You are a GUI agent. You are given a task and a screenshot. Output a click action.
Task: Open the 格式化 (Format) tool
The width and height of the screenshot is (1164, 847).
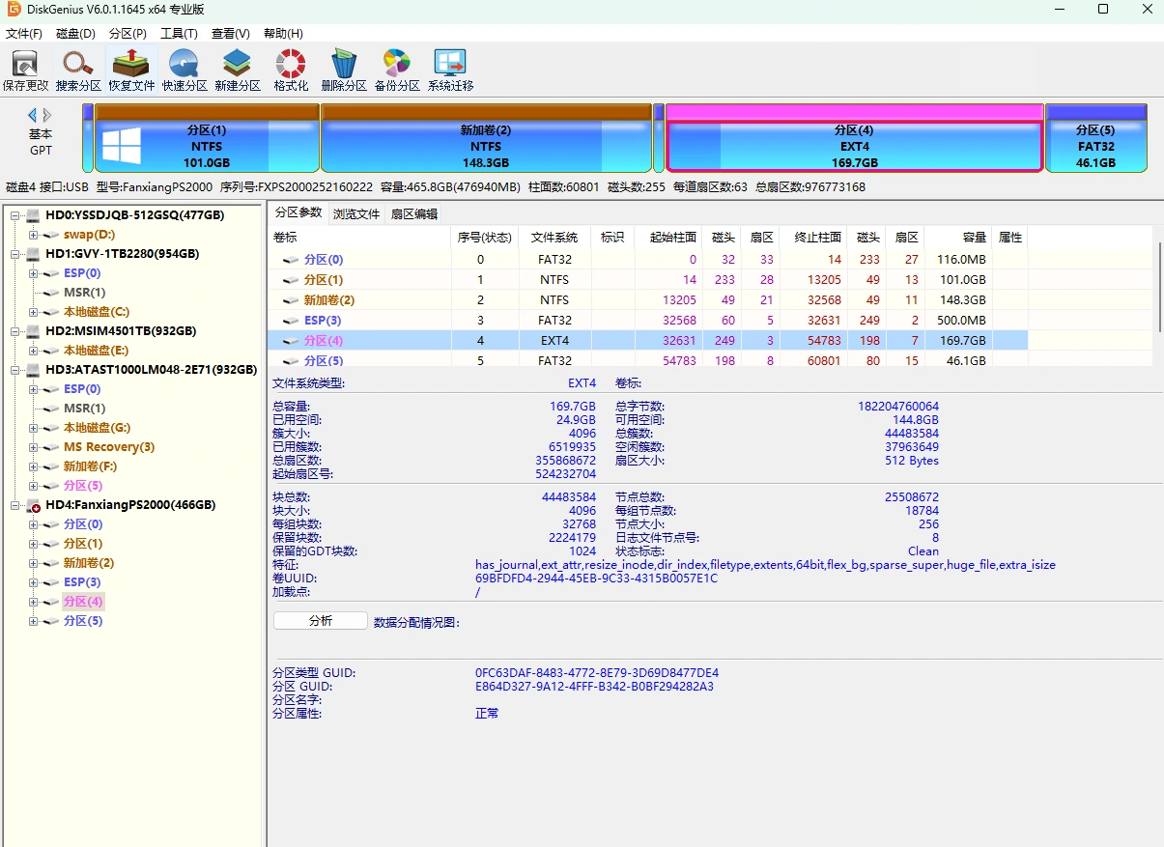pos(290,68)
